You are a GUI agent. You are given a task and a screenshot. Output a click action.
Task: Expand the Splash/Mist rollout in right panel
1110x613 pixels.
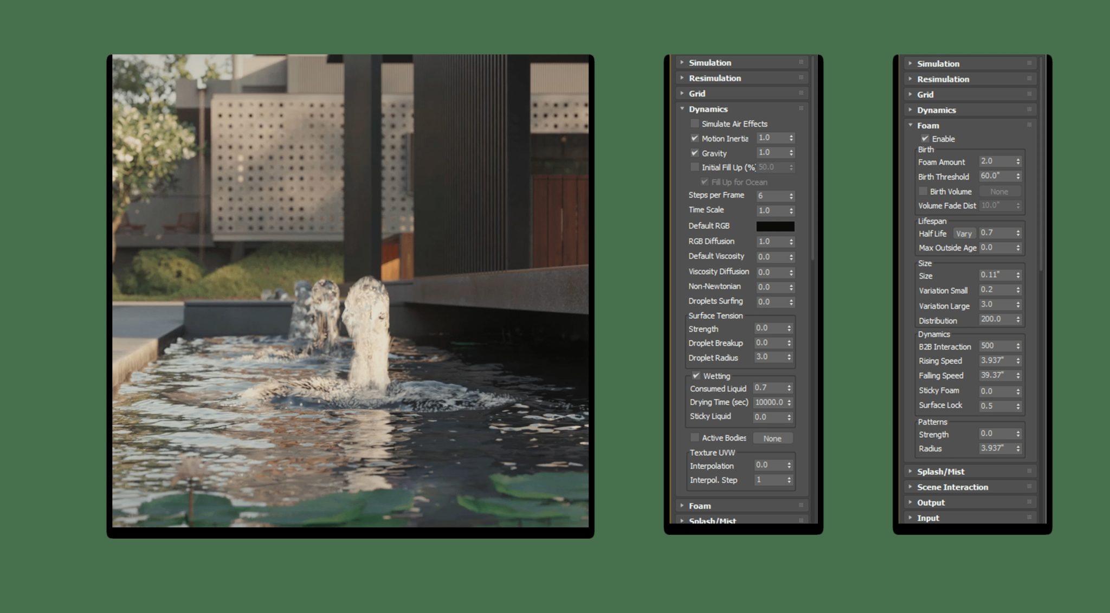[x=940, y=472]
